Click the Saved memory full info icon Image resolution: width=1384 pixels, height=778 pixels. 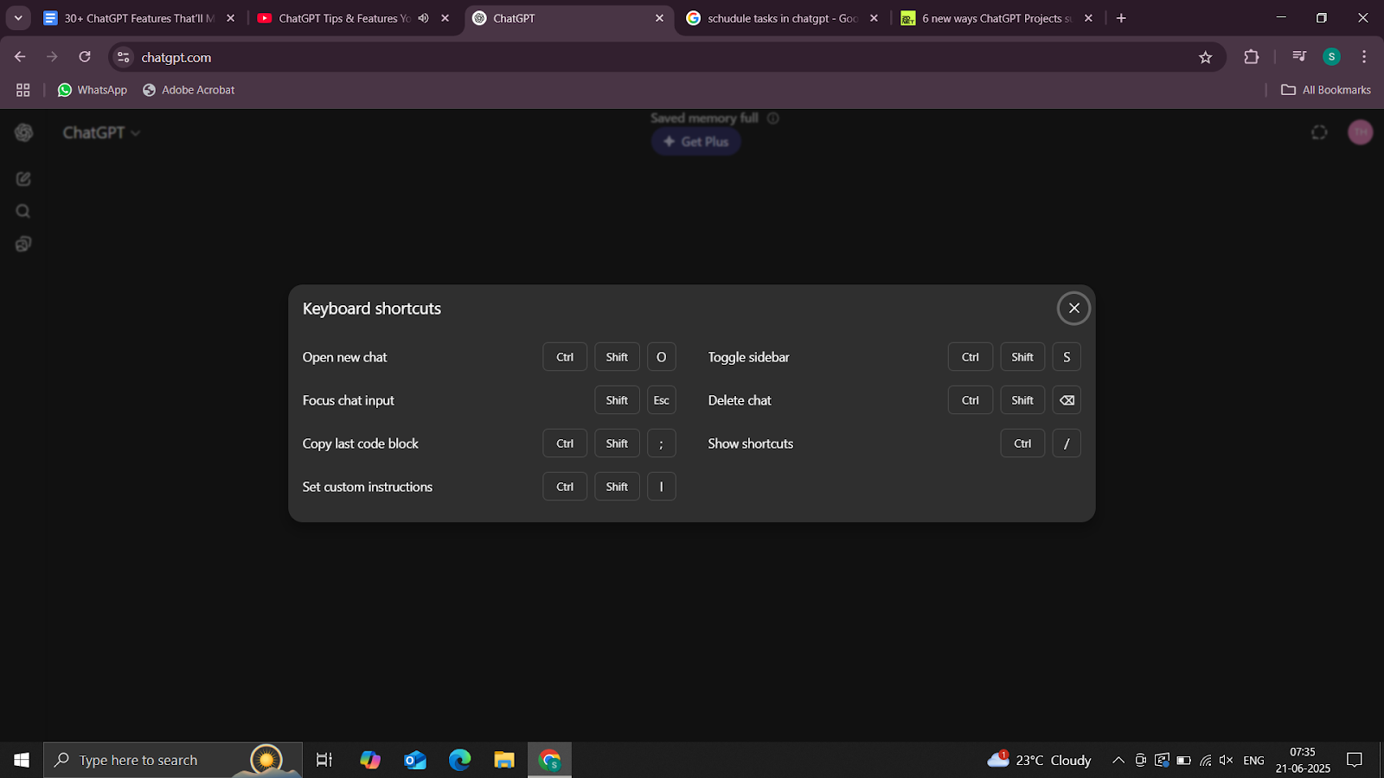click(x=773, y=118)
